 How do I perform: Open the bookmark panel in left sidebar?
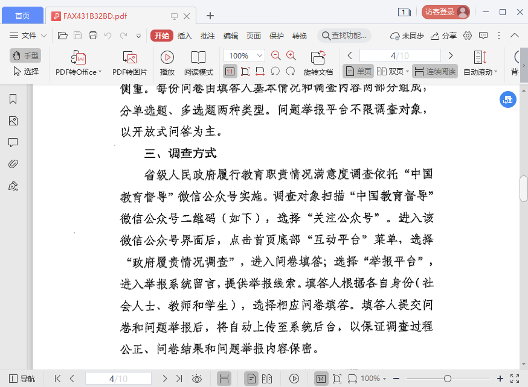[13, 99]
